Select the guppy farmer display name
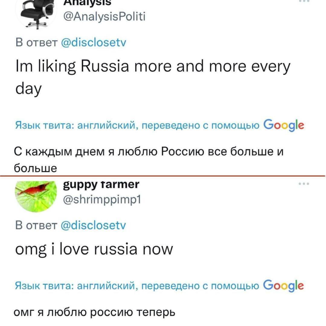 coord(101,184)
